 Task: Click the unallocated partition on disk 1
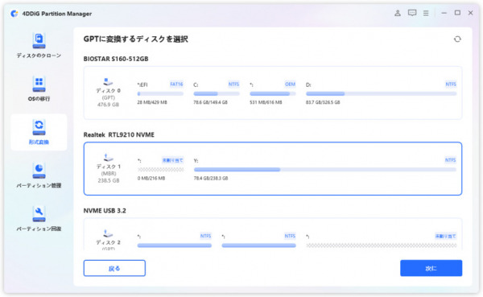click(160, 170)
